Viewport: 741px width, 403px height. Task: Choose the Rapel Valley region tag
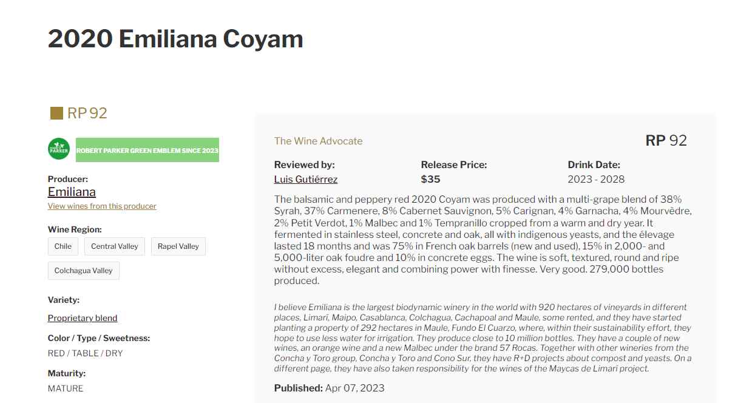pos(178,246)
